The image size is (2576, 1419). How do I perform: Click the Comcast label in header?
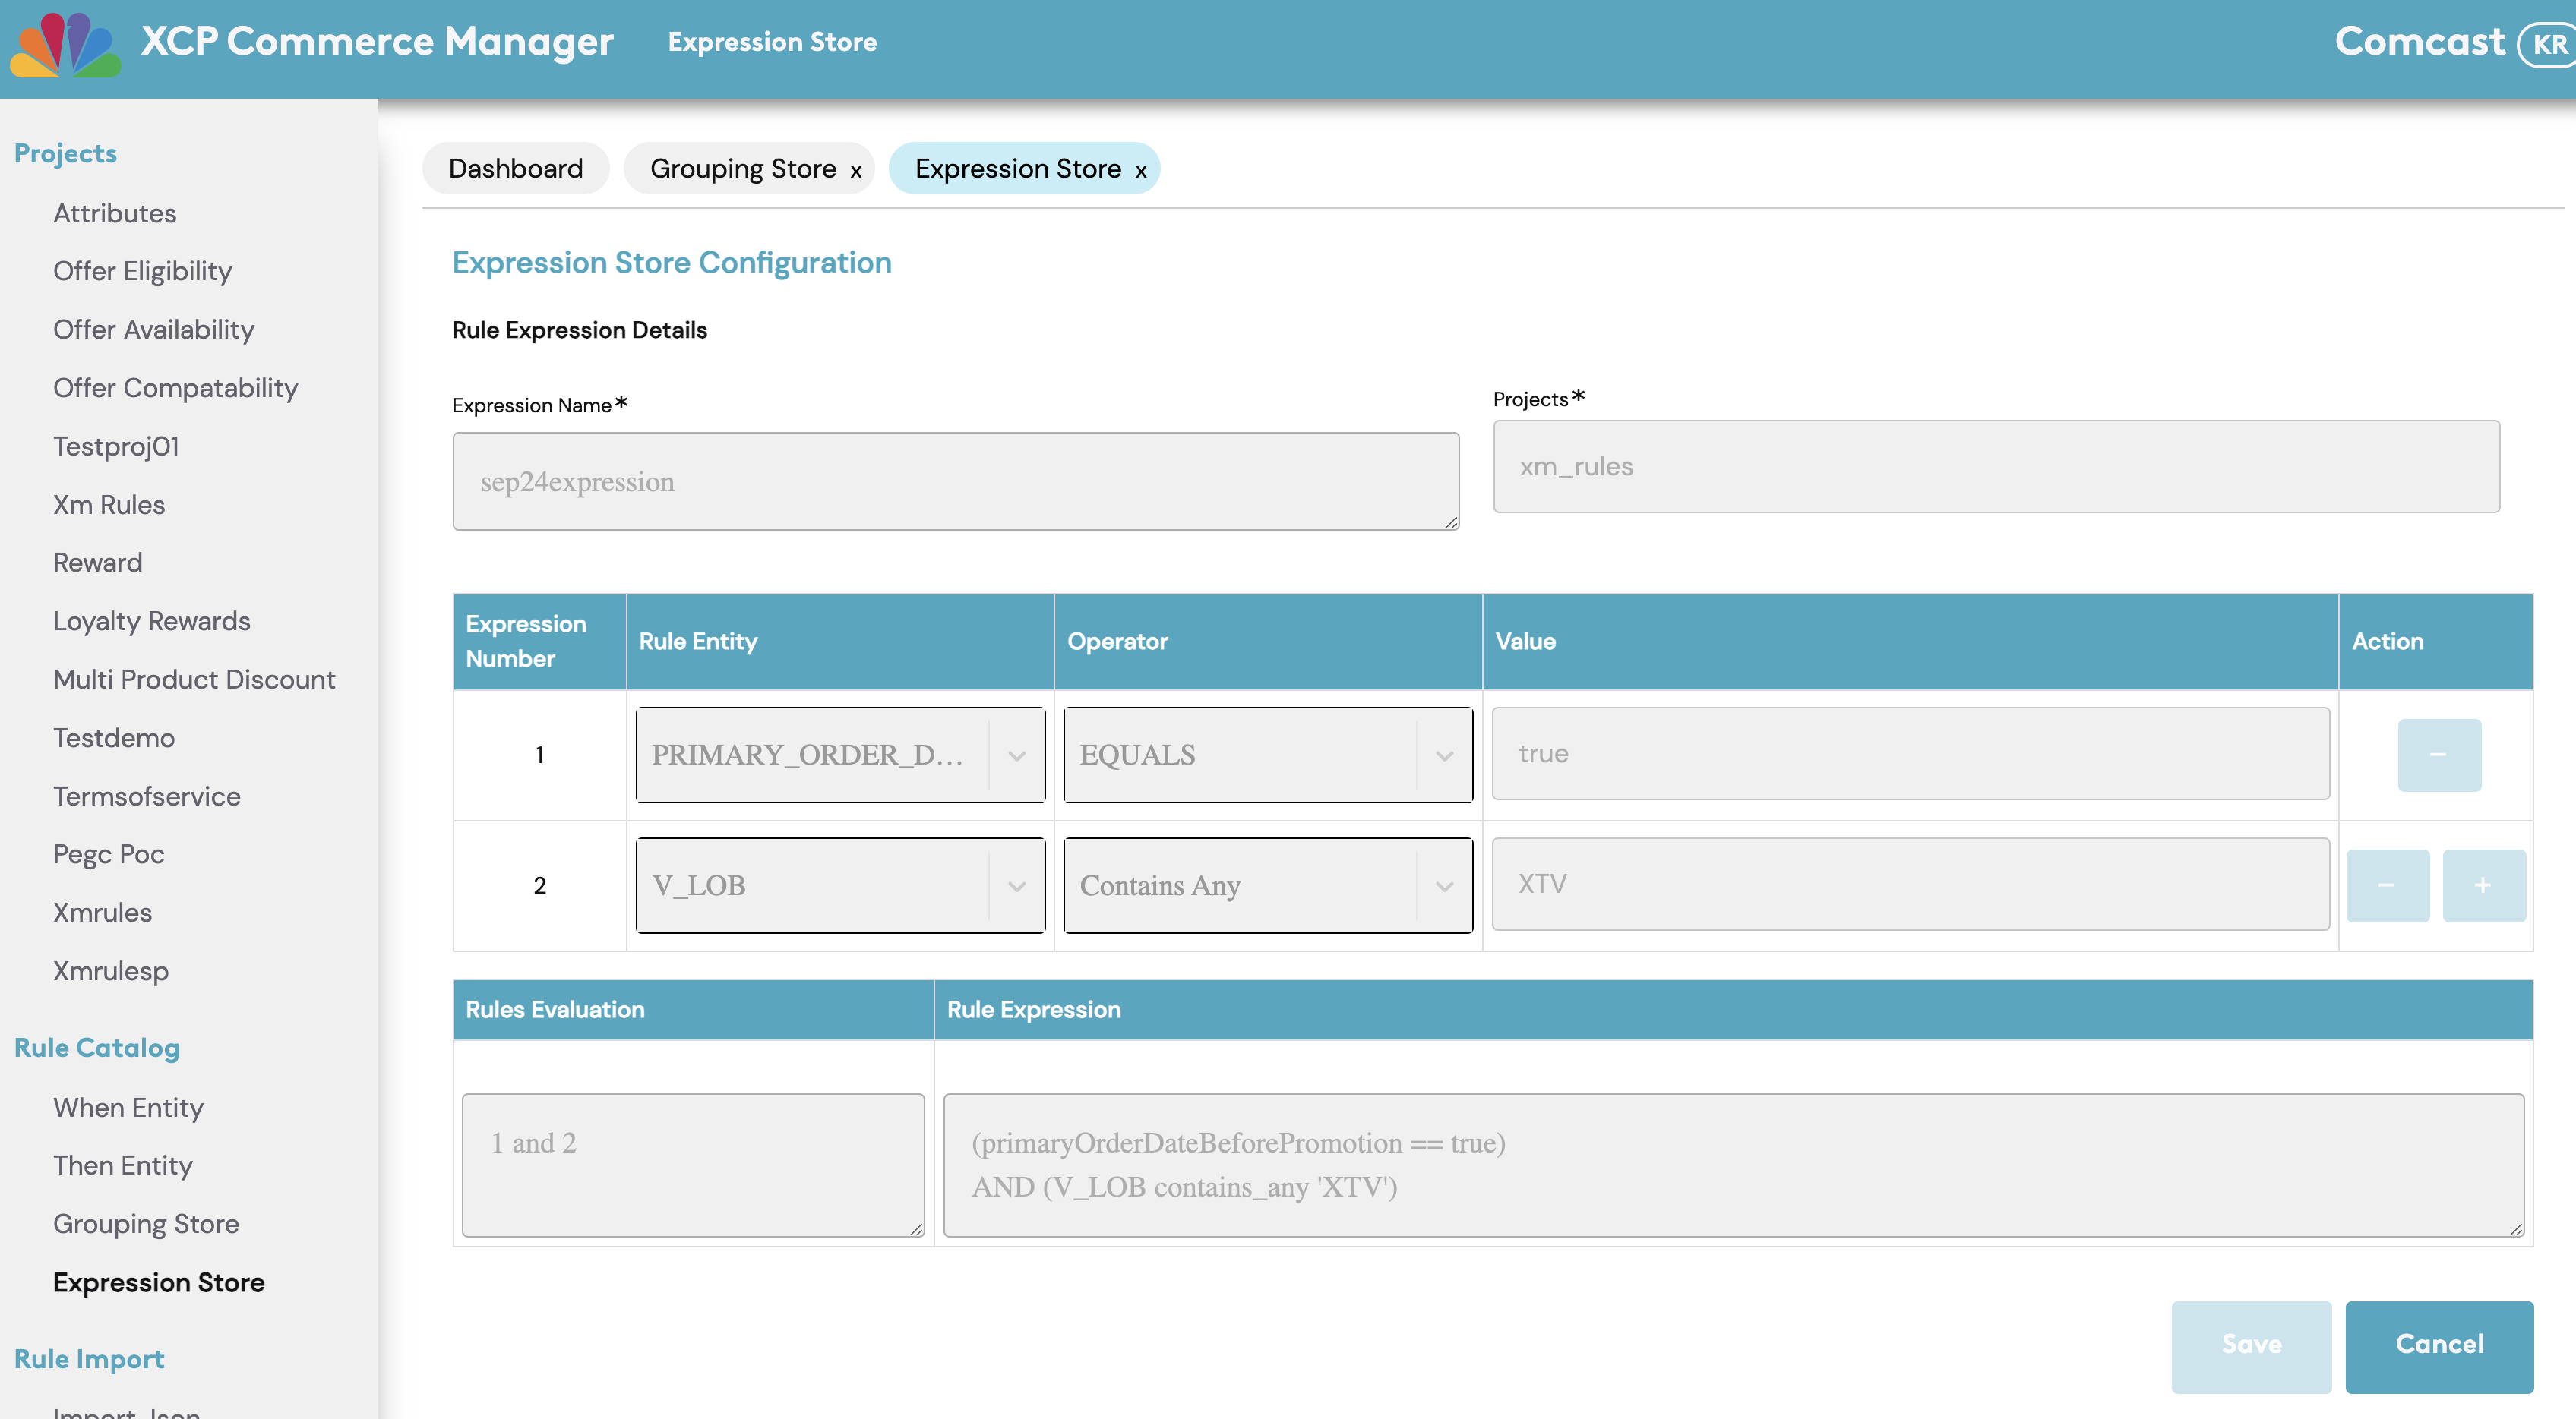point(2420,42)
